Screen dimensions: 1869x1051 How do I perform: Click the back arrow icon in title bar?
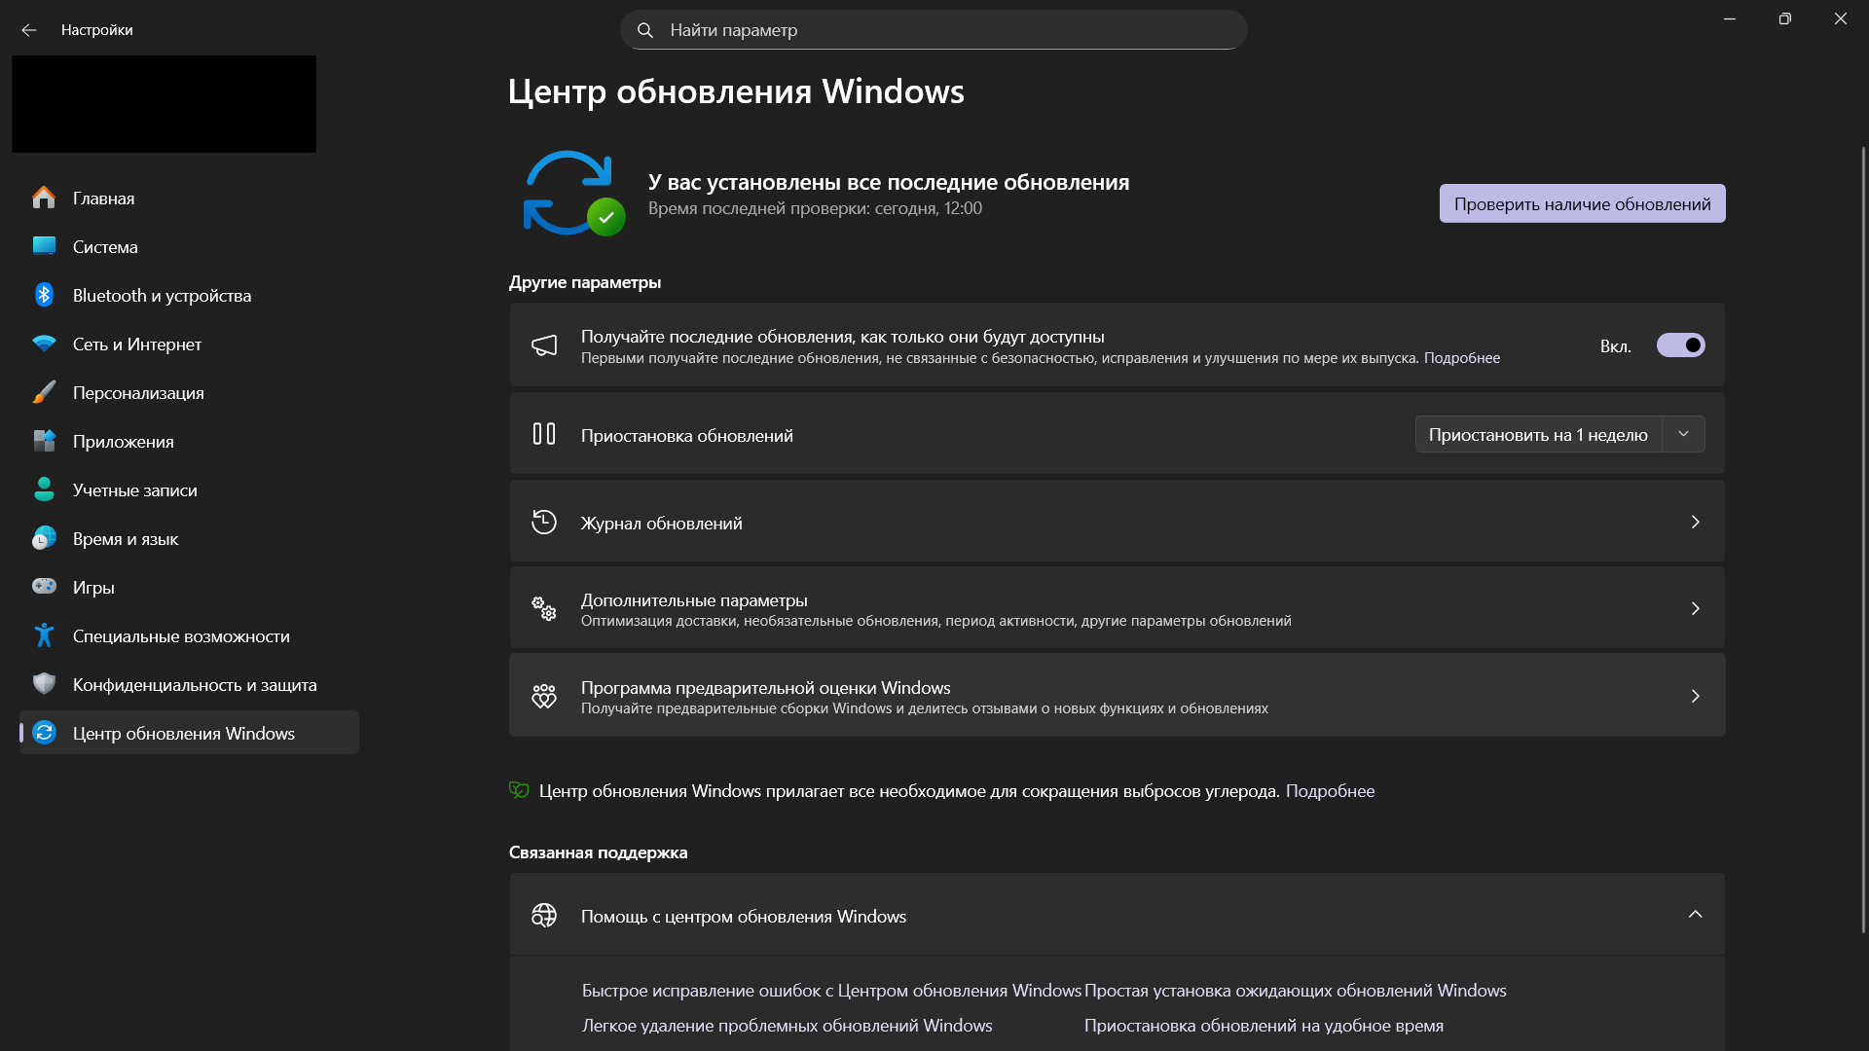point(29,30)
